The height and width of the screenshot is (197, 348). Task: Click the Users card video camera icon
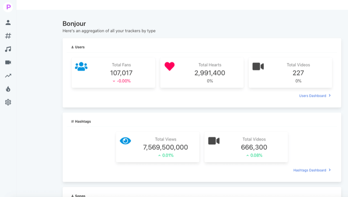(x=258, y=66)
